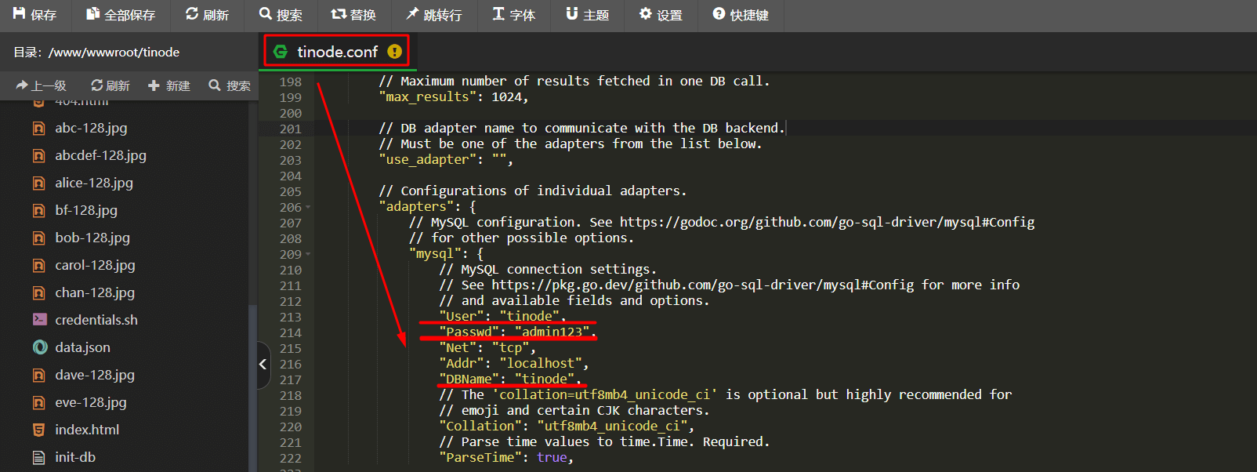1257x472 pixels.
Task: Open the 设置 settings menu
Action: click(661, 15)
